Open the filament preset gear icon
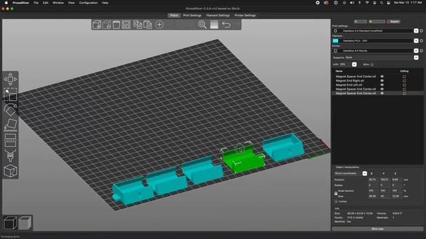This screenshot has height=239, width=426. coord(421,40)
